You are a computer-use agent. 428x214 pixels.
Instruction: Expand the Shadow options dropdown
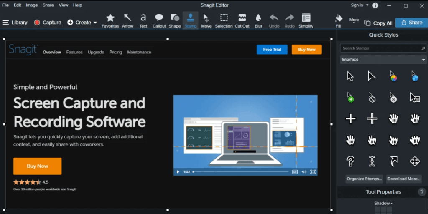(x=383, y=204)
